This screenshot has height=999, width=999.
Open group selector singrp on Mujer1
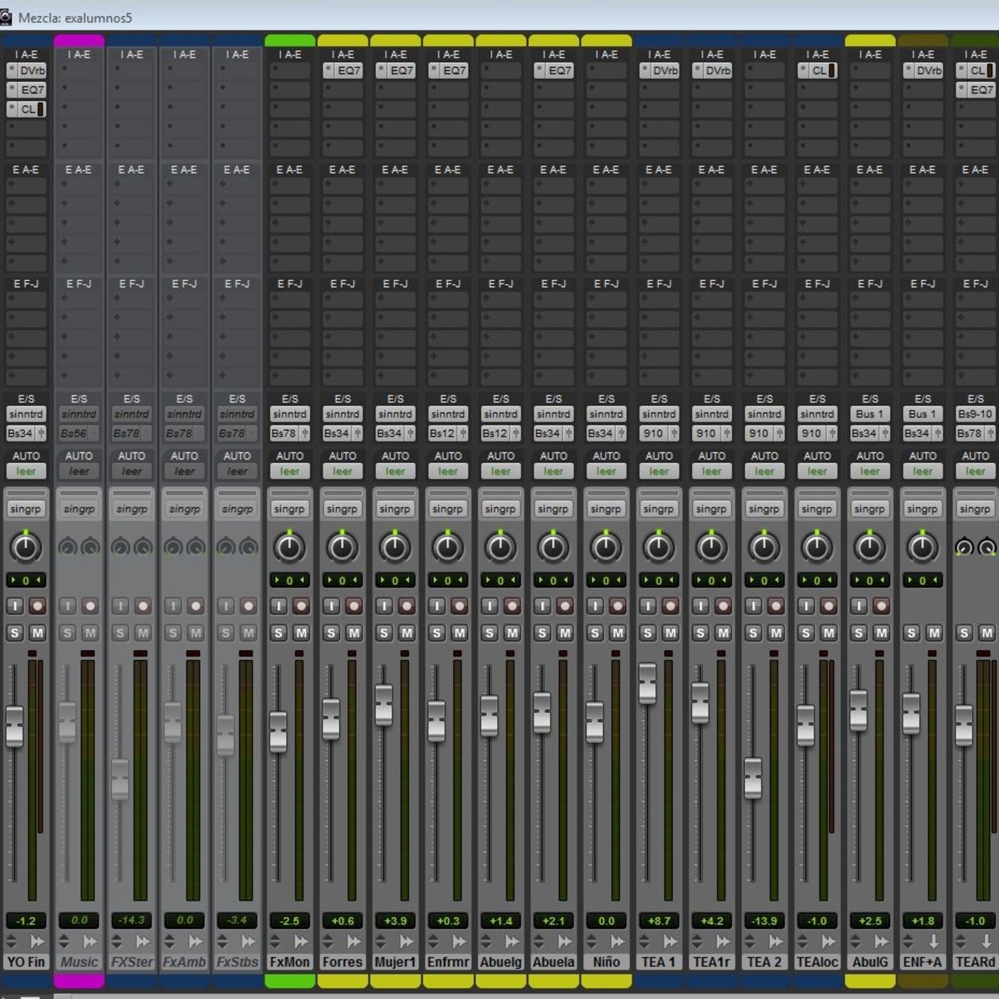395,509
